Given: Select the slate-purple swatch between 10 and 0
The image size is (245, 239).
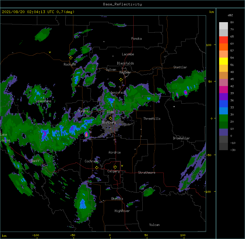Looking at the screenshot, I should 223,132.
